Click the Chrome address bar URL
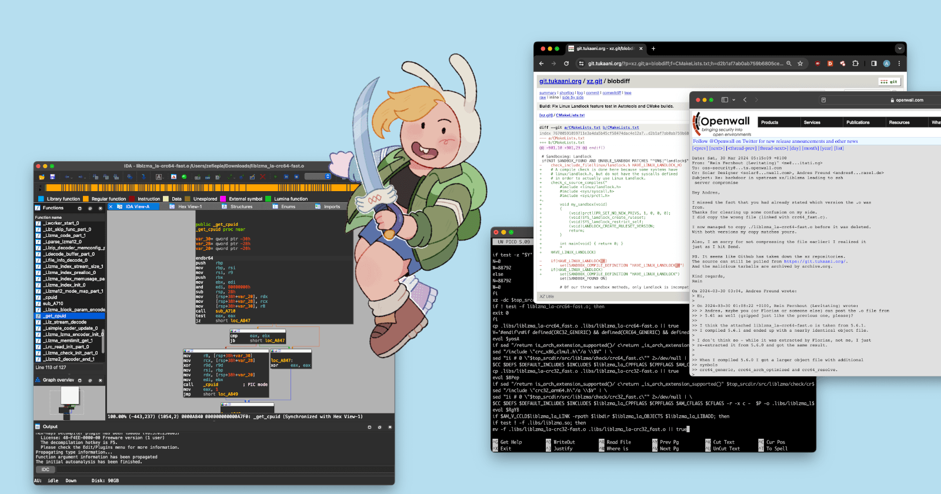The height and width of the screenshot is (494, 941). 686,64
